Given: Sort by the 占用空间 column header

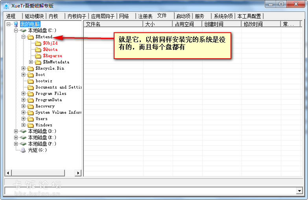Looking at the screenshot, I should click(187, 24).
